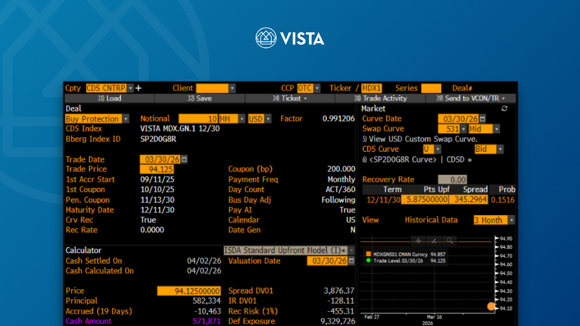Click Bberg Index ID value SP2D0G8R
580x326 pixels.
159,139
